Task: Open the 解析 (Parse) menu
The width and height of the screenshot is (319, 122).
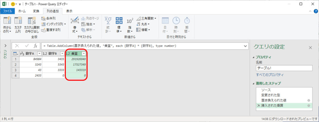Action: coord(88,30)
